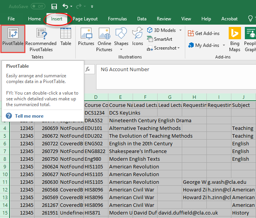
Task: Click the Tell me more link
Action: [29, 116]
